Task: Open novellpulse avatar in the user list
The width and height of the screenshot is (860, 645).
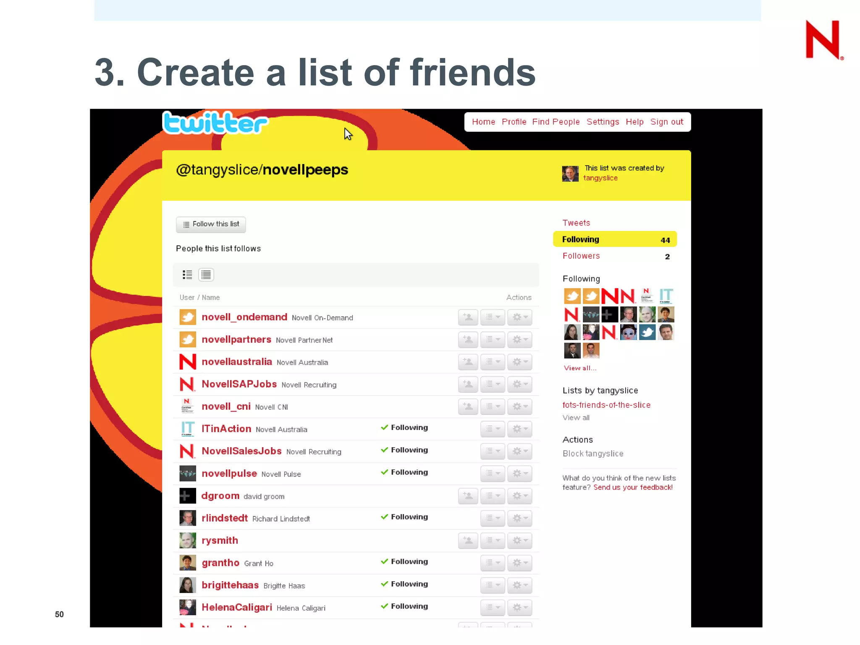Action: [188, 473]
